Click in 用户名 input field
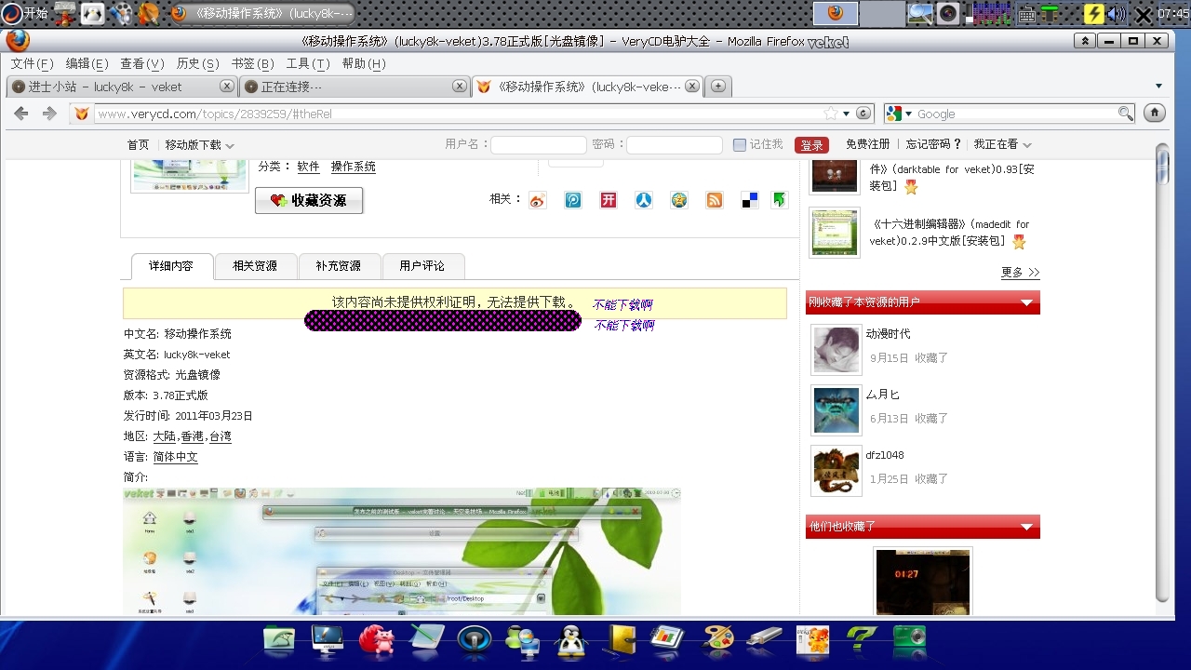The height and width of the screenshot is (670, 1191). (x=539, y=145)
